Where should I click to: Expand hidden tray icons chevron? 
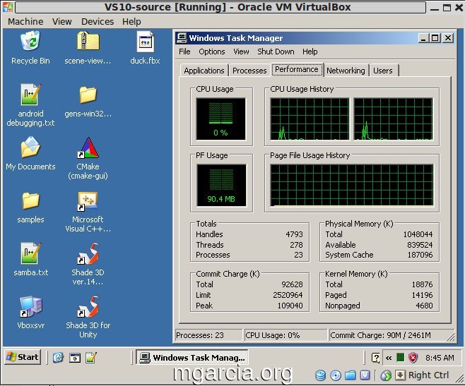tap(389, 358)
